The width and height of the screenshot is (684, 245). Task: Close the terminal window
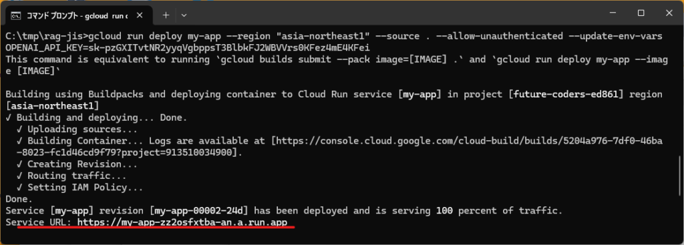669,13
